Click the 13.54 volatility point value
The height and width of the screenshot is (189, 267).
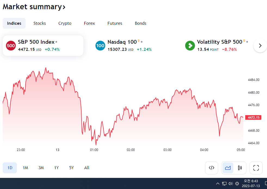pos(203,49)
